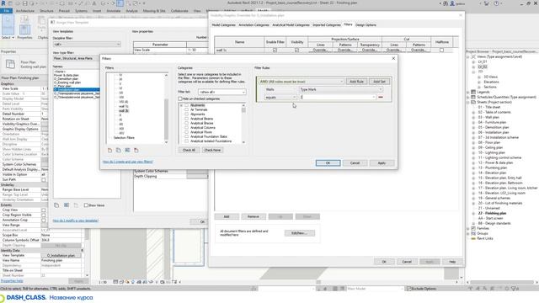Expand the Legends node in Project Browser
This screenshot has width=539, height=303.
pyautogui.click(x=468, y=92)
